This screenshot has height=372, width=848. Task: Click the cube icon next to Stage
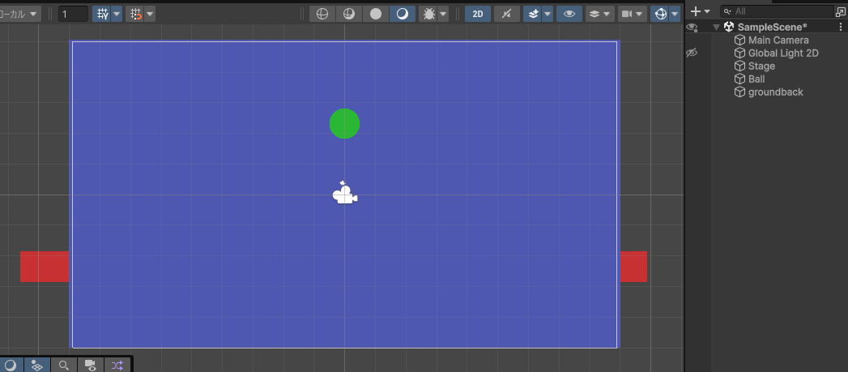tap(739, 66)
